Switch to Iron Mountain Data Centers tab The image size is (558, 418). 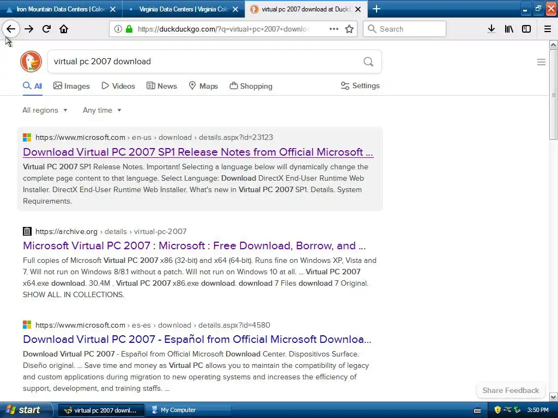click(x=61, y=9)
